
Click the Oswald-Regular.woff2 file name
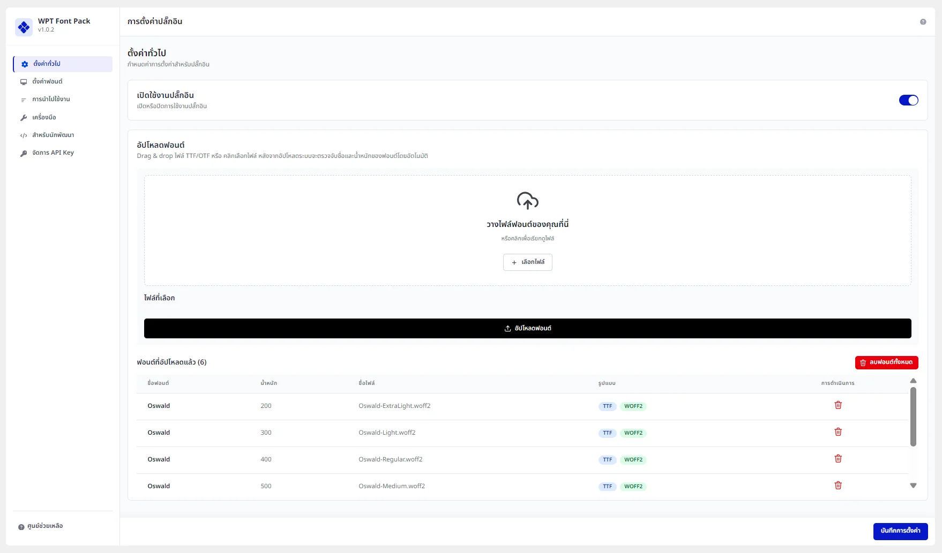391,459
